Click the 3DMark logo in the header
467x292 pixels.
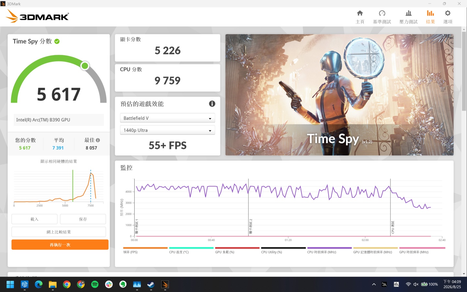[38, 16]
